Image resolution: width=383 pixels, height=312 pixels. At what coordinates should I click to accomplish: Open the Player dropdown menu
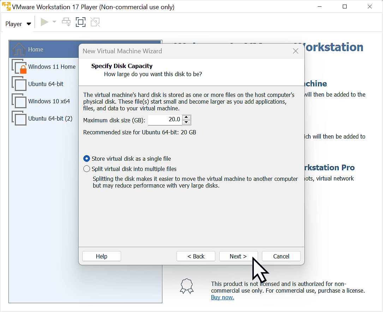point(18,24)
